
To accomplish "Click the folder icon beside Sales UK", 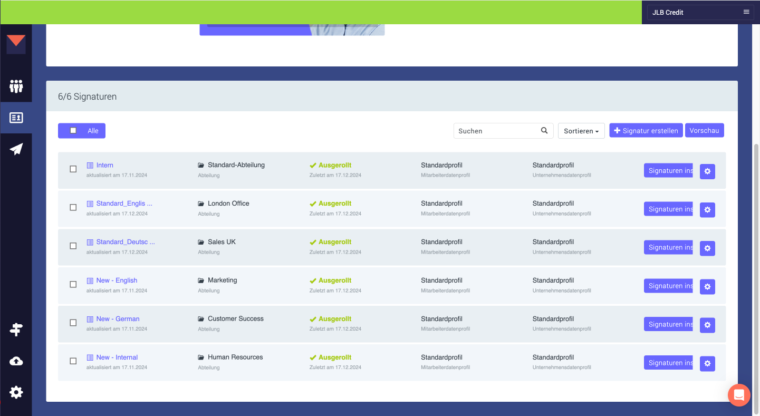I will [201, 242].
